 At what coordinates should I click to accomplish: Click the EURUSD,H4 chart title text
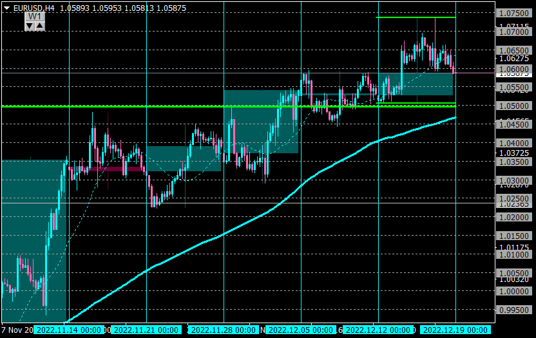[x=34, y=8]
